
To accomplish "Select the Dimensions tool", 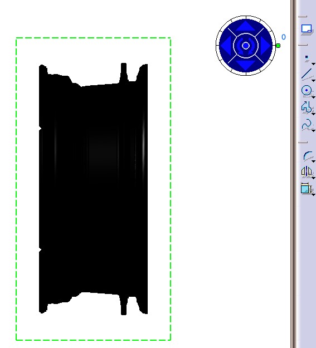I will click(306, 188).
